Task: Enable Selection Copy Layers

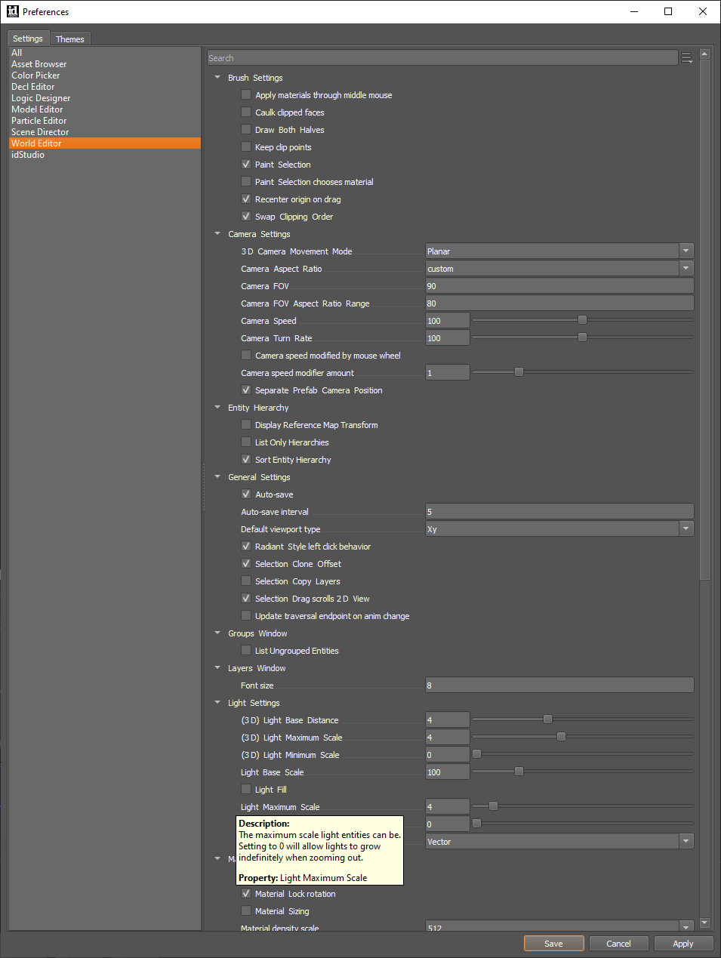Action: [246, 581]
